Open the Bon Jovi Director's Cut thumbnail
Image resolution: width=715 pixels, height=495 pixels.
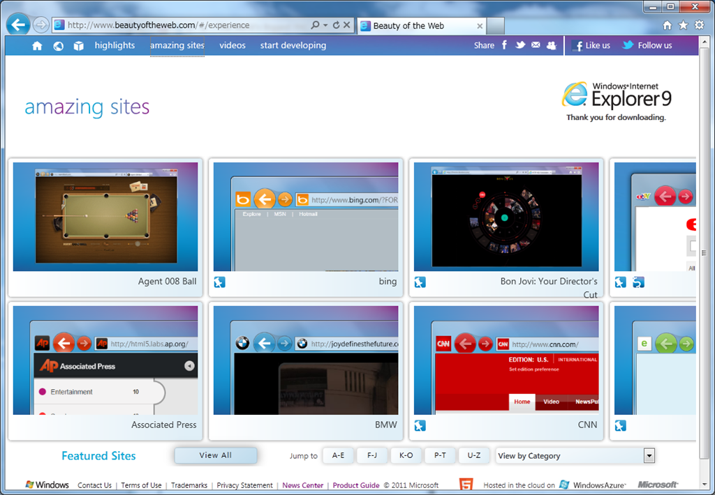tap(506, 217)
